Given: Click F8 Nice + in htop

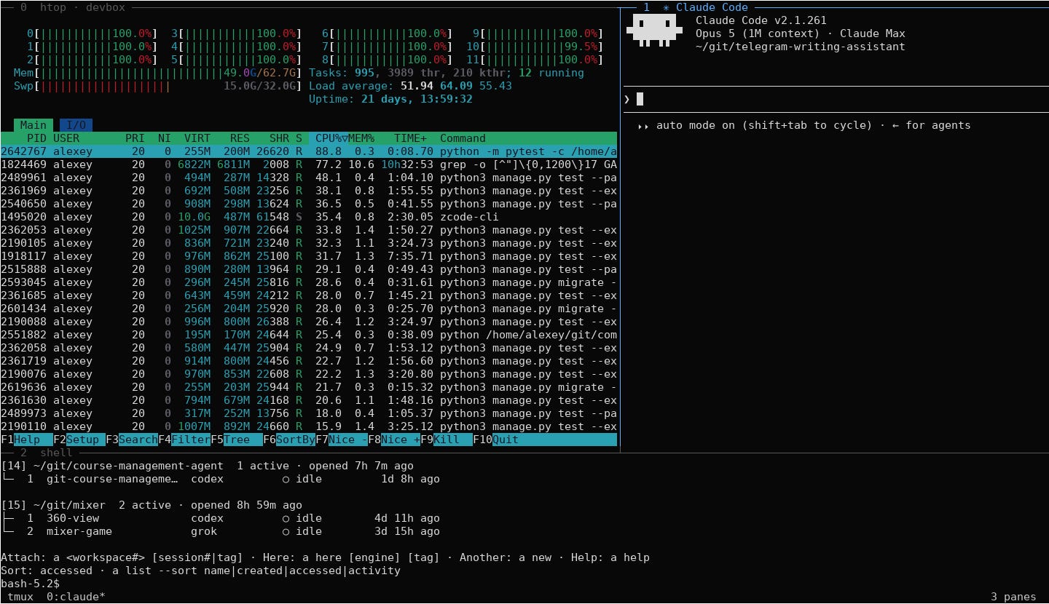Looking at the screenshot, I should [x=394, y=440].
